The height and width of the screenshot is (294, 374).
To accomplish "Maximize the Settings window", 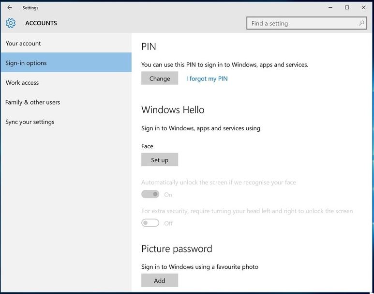I will (347, 8).
